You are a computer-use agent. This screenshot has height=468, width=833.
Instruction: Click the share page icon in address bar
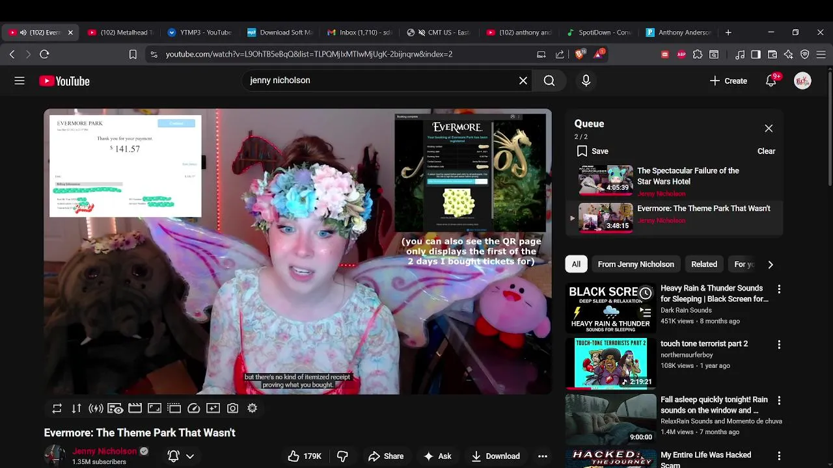pos(560,55)
